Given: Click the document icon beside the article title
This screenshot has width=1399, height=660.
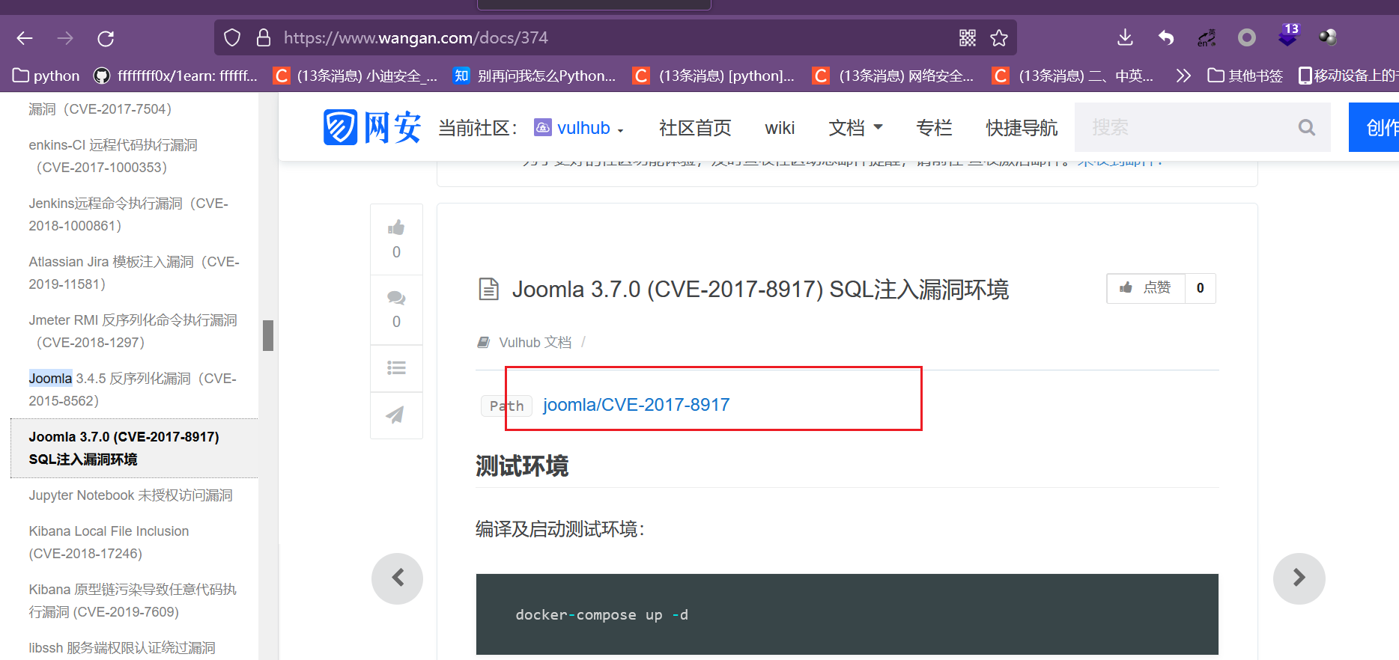Looking at the screenshot, I should click(x=488, y=289).
